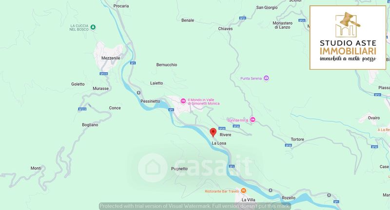The width and height of the screenshot is (390, 210).
Task: Click the Pessinetto place label
Action: tap(150, 101)
